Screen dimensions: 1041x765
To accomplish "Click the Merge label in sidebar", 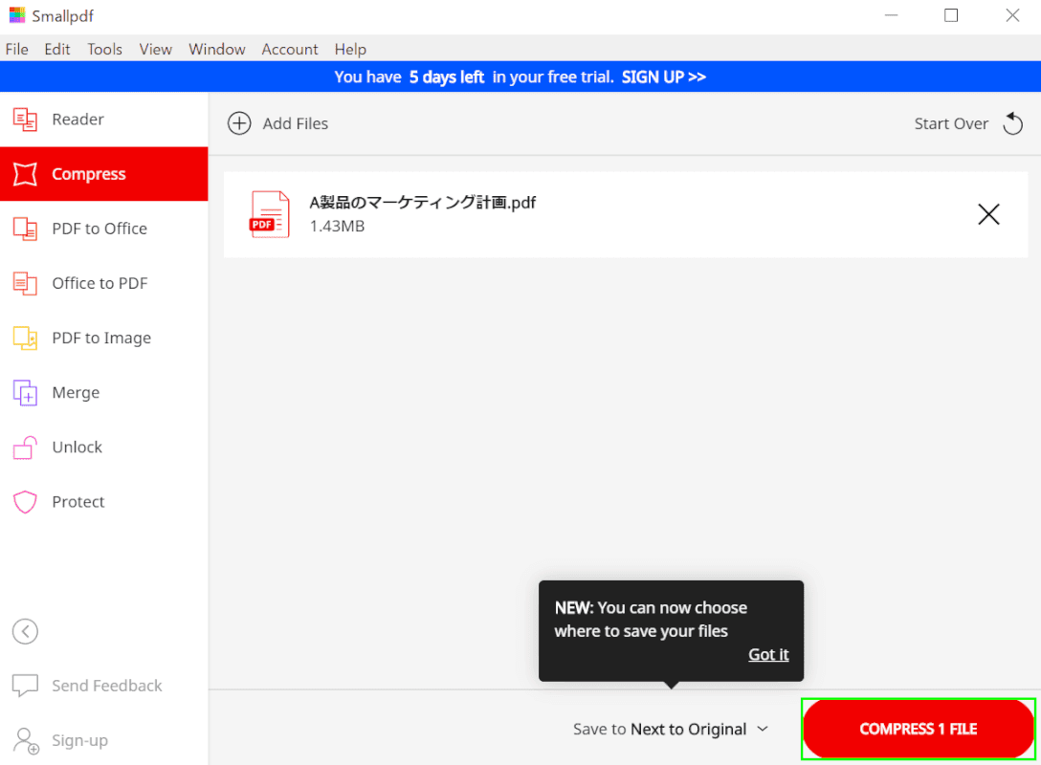I will coord(76,393).
